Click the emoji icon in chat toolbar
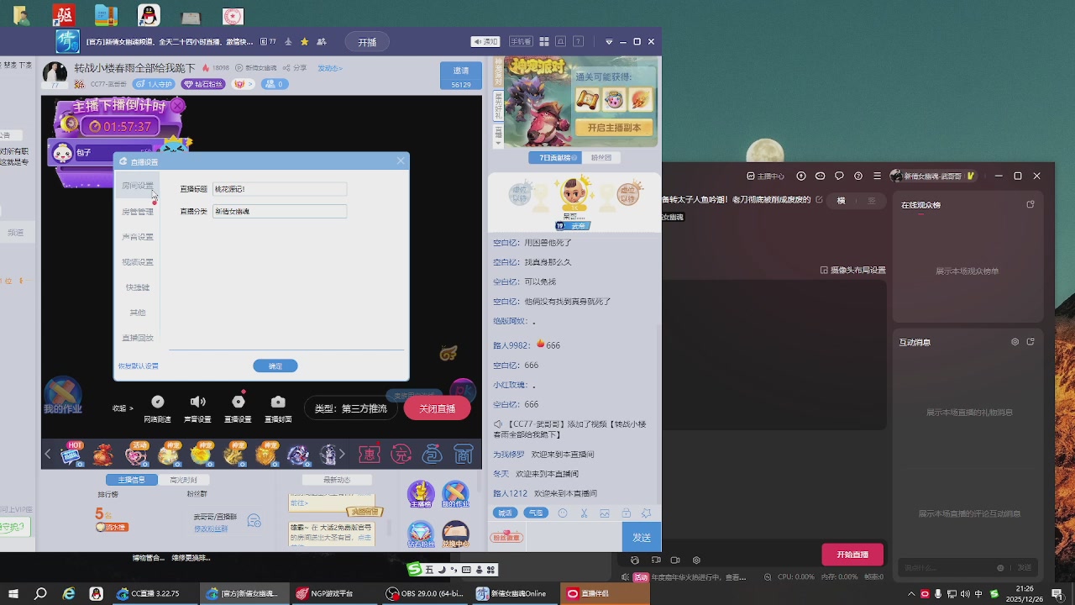This screenshot has height=605, width=1075. [x=563, y=513]
